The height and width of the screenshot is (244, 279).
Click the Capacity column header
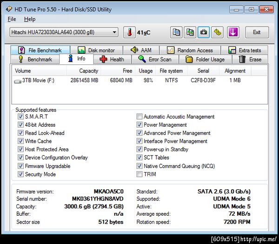click(x=84, y=71)
